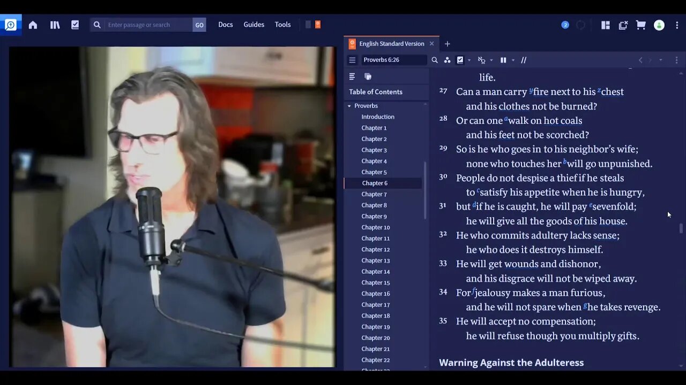Click the orange shortcut icon after Tools
The width and height of the screenshot is (686, 385).
click(318, 25)
